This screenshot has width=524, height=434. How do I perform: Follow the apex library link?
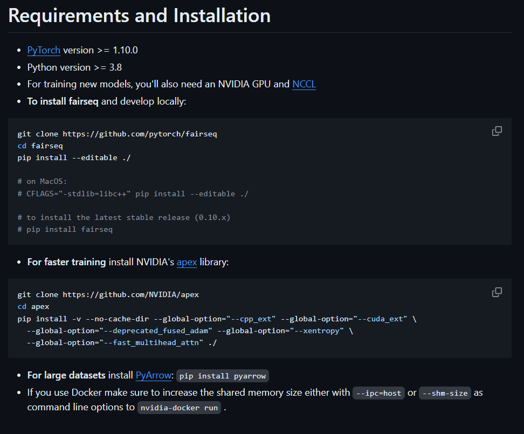click(x=187, y=262)
